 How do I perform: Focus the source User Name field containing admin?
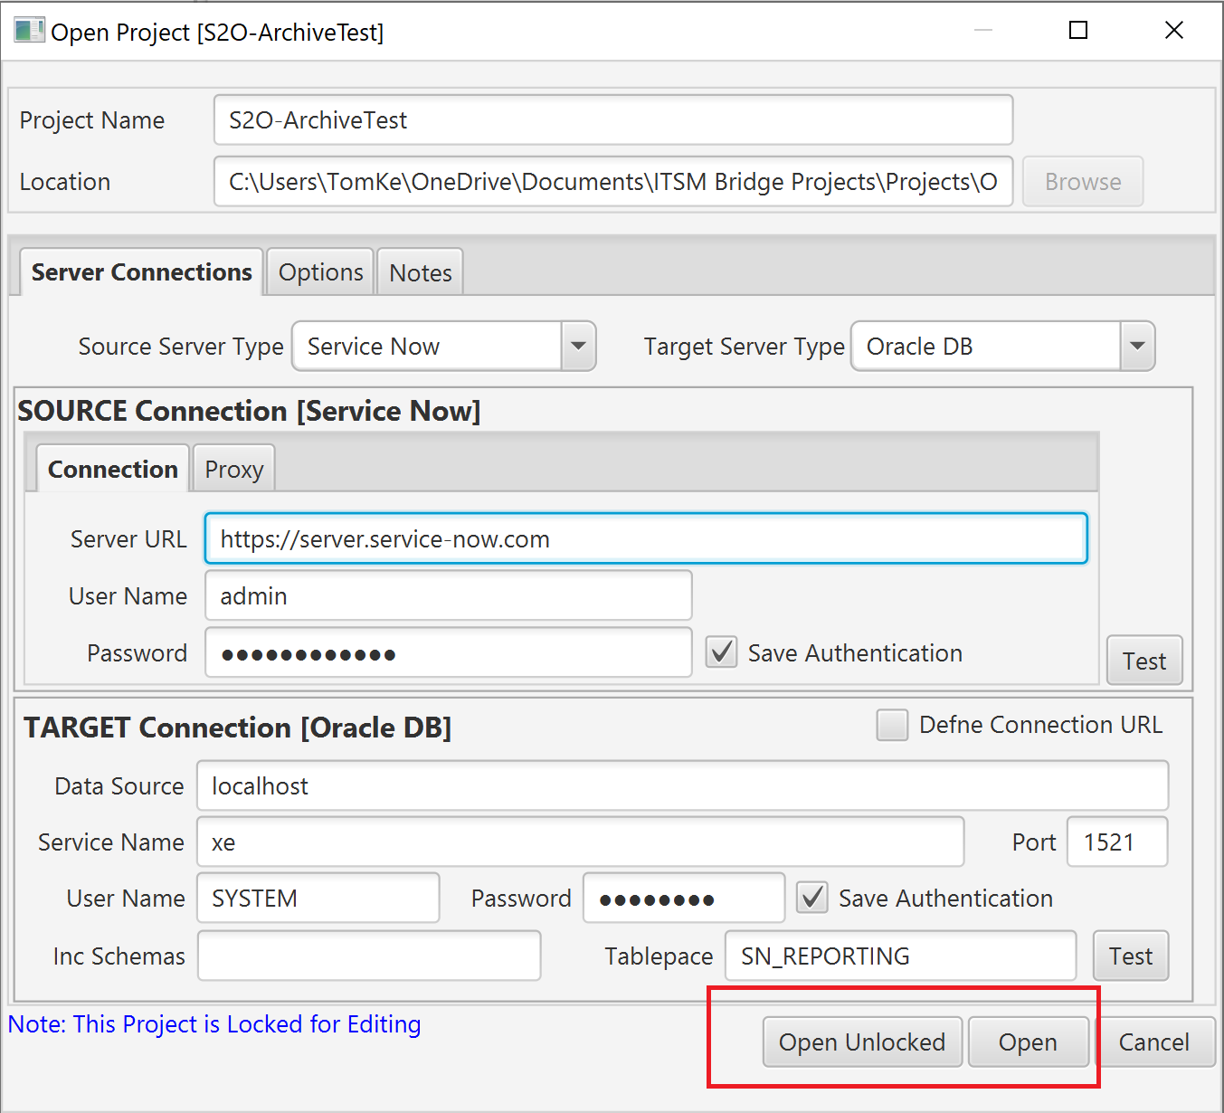tap(449, 595)
